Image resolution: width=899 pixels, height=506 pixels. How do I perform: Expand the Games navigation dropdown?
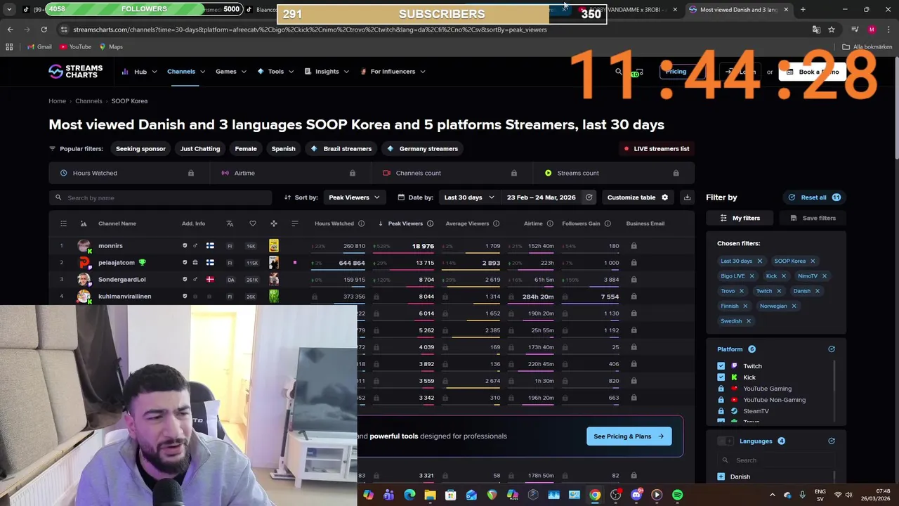pyautogui.click(x=231, y=72)
